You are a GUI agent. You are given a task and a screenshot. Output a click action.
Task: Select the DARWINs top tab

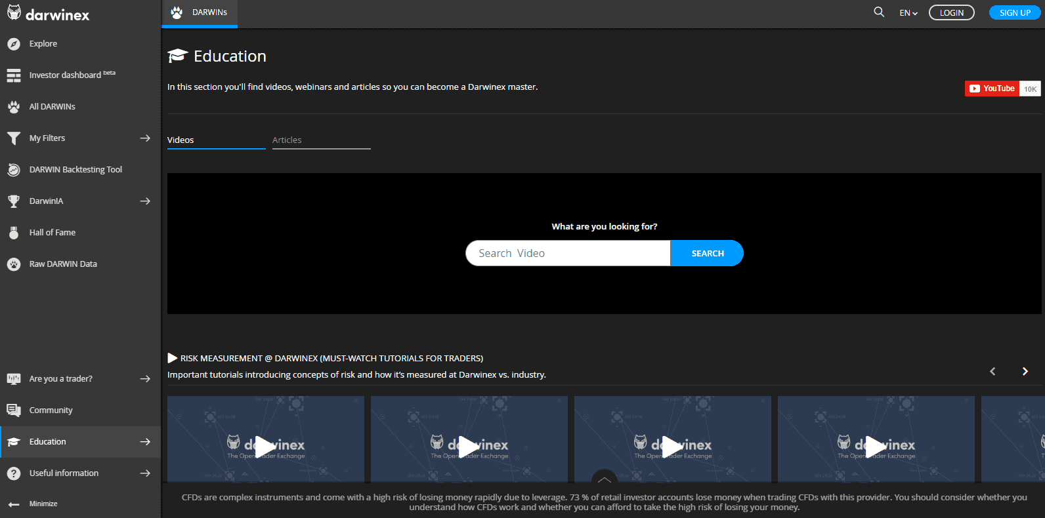coord(200,13)
